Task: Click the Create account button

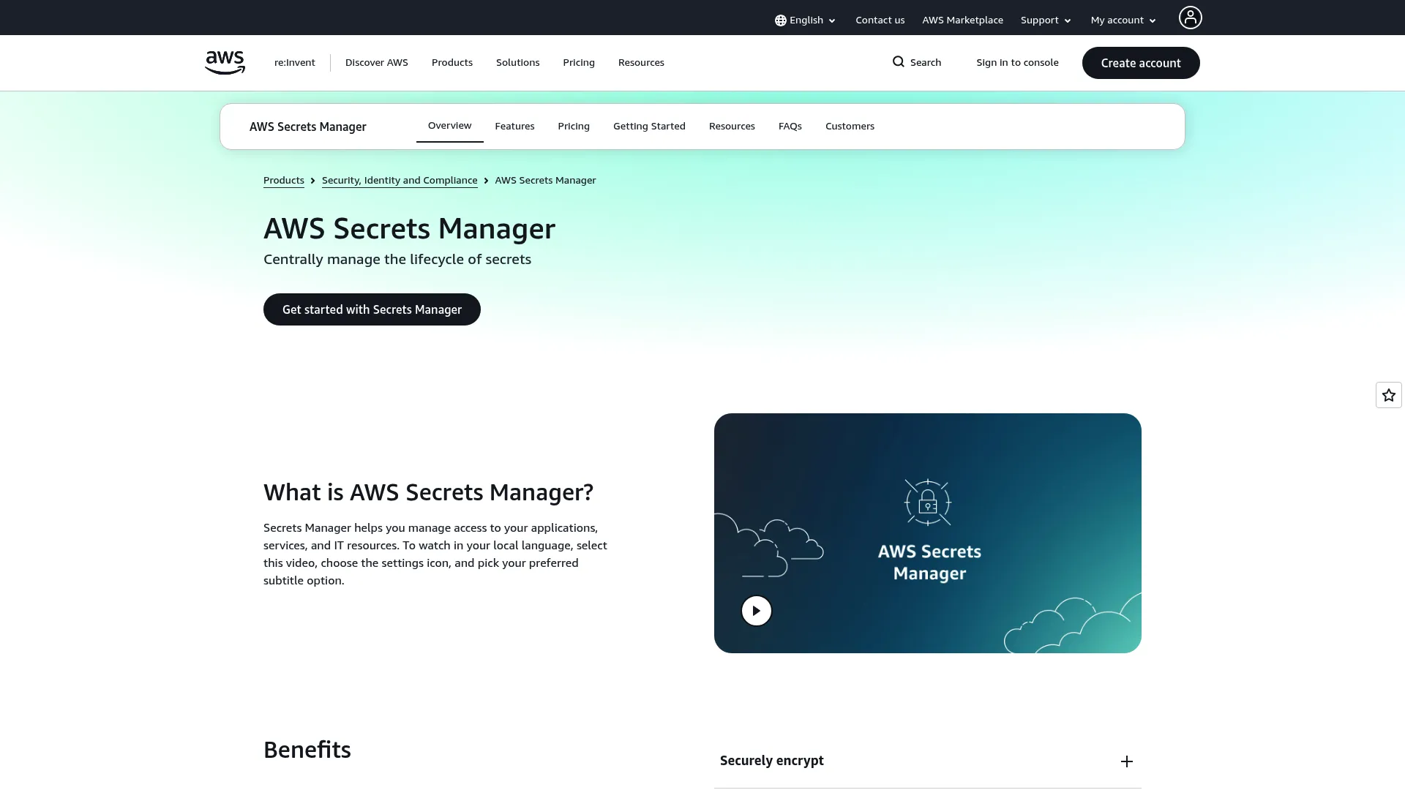Action: pos(1140,63)
